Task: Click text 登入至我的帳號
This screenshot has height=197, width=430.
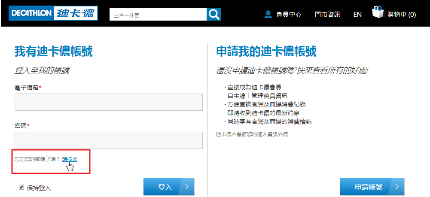Action: 42,71
